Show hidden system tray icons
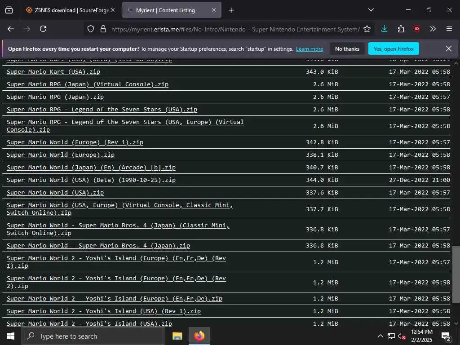The height and width of the screenshot is (345, 460). click(380, 336)
